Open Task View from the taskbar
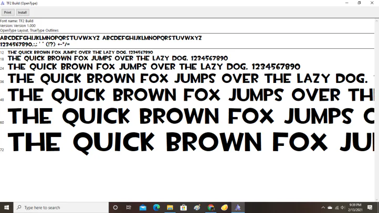This screenshot has width=379, height=213. tap(129, 207)
